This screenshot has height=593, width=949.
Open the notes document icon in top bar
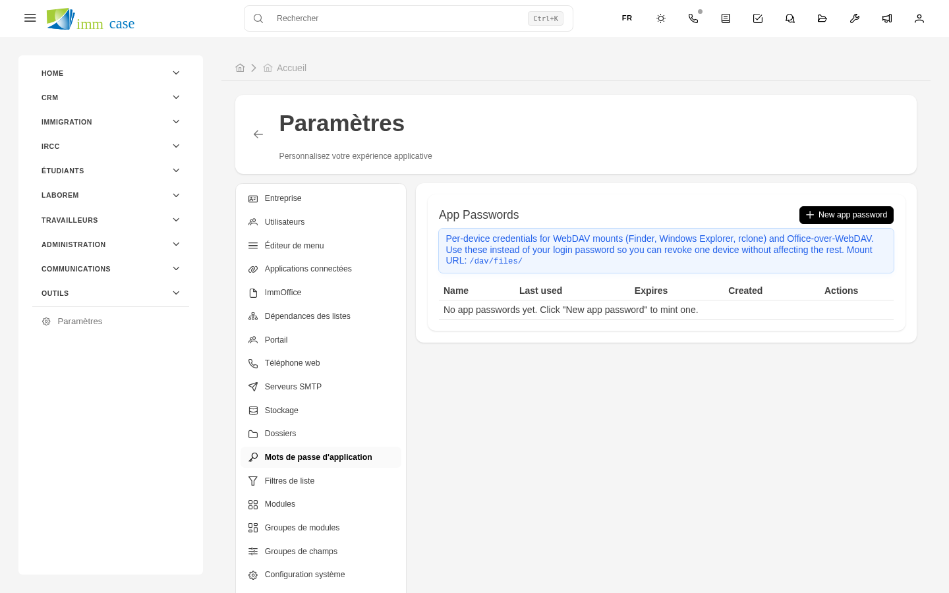tap(726, 18)
